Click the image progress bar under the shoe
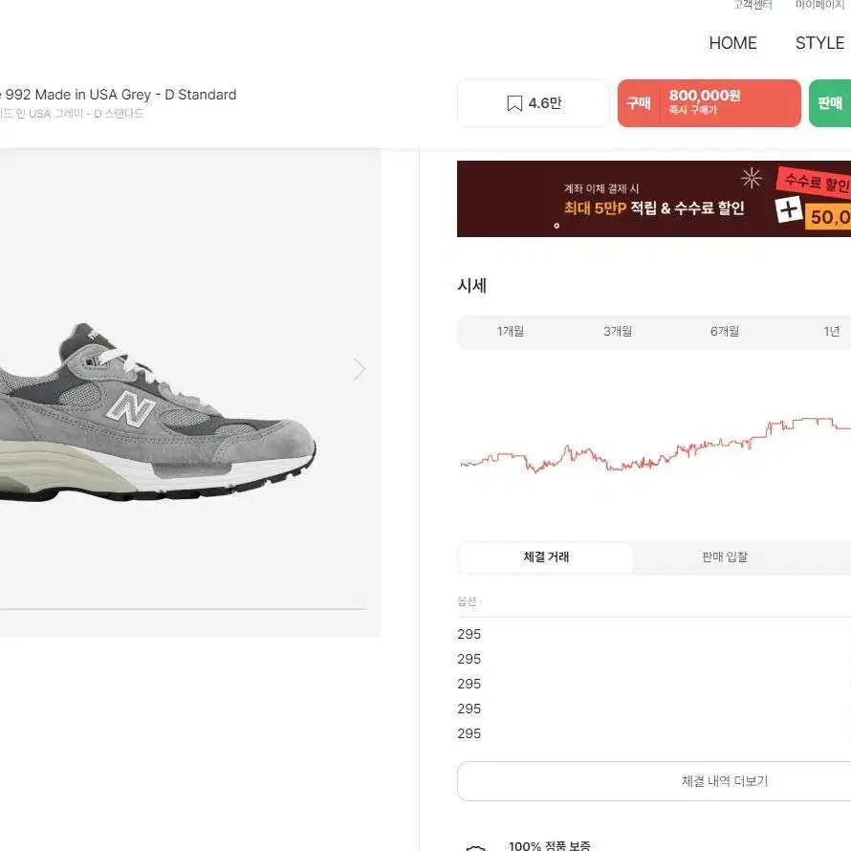 183,609
